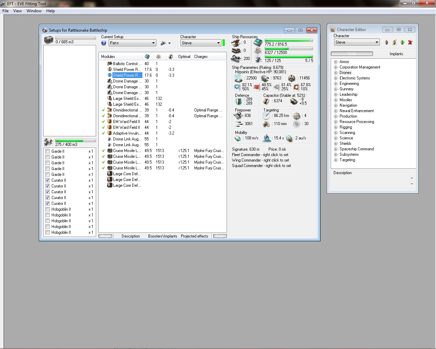The width and height of the screenshot is (436, 349).
Task: Click the delete character red X icon
Action: [410, 43]
